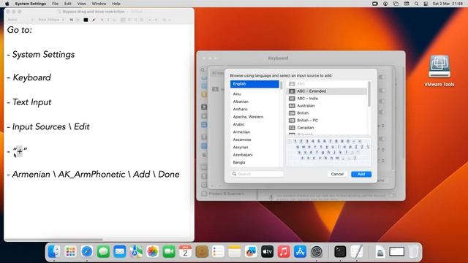
Task: Click the input source list scrollbar
Action: click(x=369, y=94)
